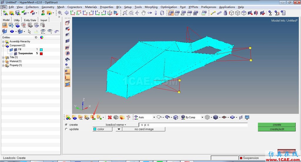301x162 pixels.
Task: Click the Fit Model magnifier icon
Action: click(x=60, y=13)
